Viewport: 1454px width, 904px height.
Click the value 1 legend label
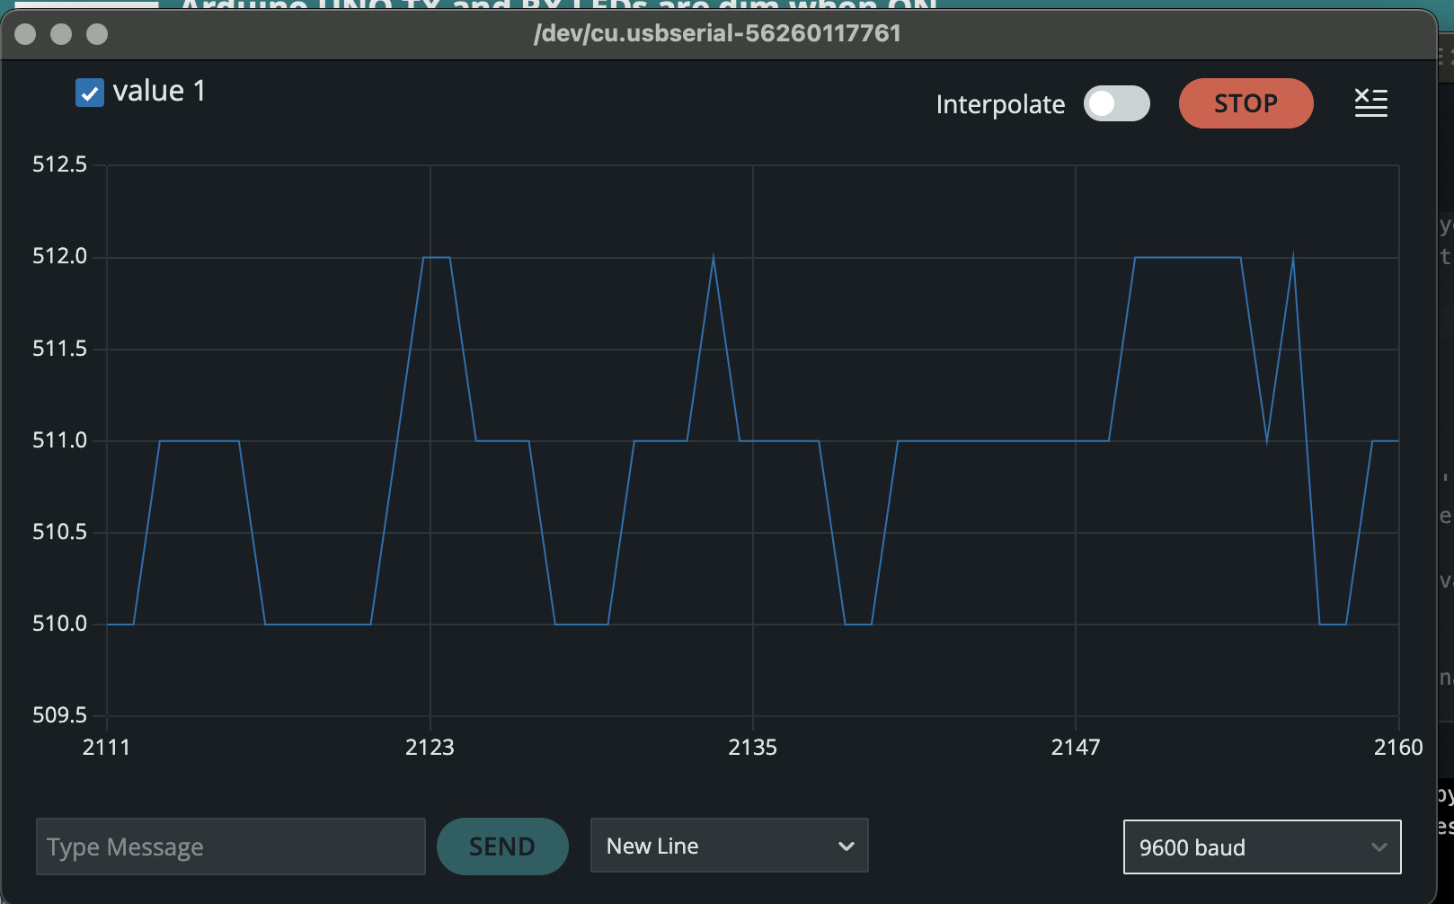pyautogui.click(x=160, y=90)
